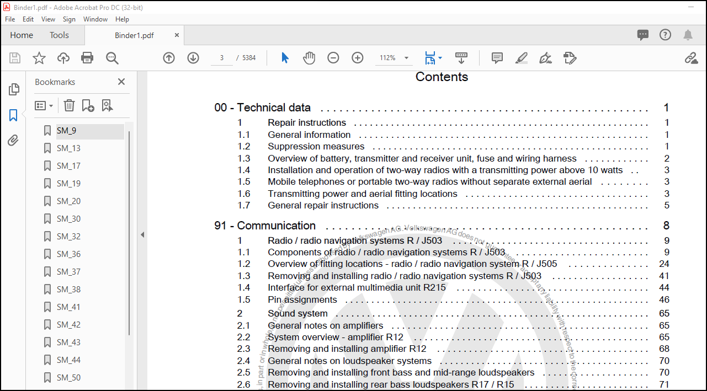
Task: Open the chat notifications speech bubble icon
Action: [x=643, y=35]
